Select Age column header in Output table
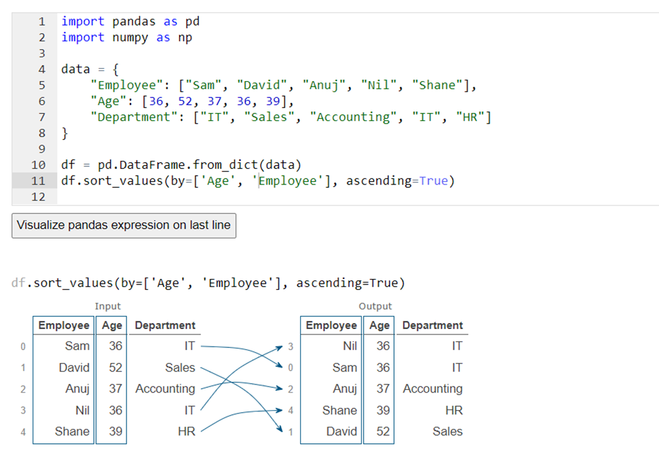 [379, 325]
